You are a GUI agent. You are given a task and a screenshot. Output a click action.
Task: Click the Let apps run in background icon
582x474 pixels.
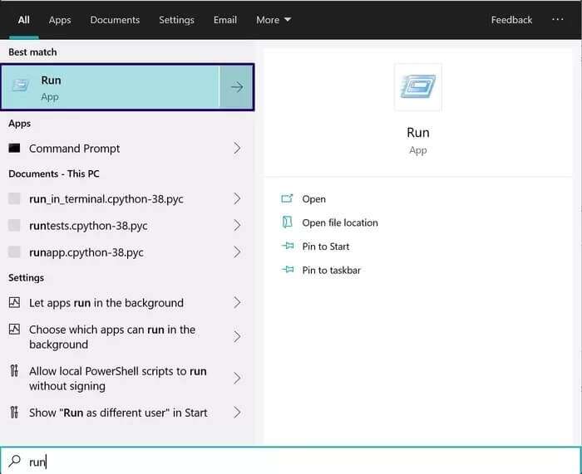point(14,302)
